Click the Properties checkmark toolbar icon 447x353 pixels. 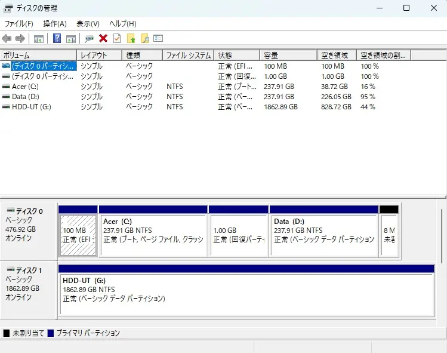(x=117, y=38)
